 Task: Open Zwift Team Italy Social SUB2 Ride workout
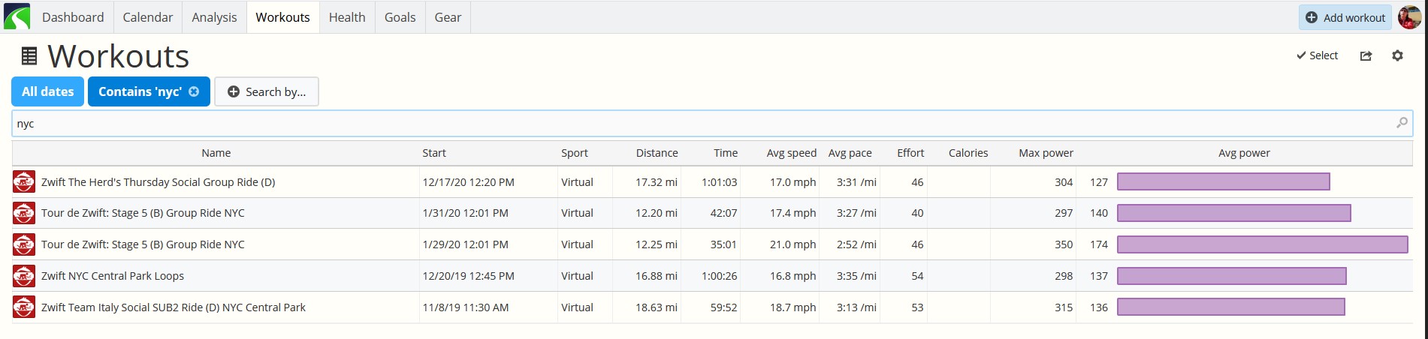[174, 307]
